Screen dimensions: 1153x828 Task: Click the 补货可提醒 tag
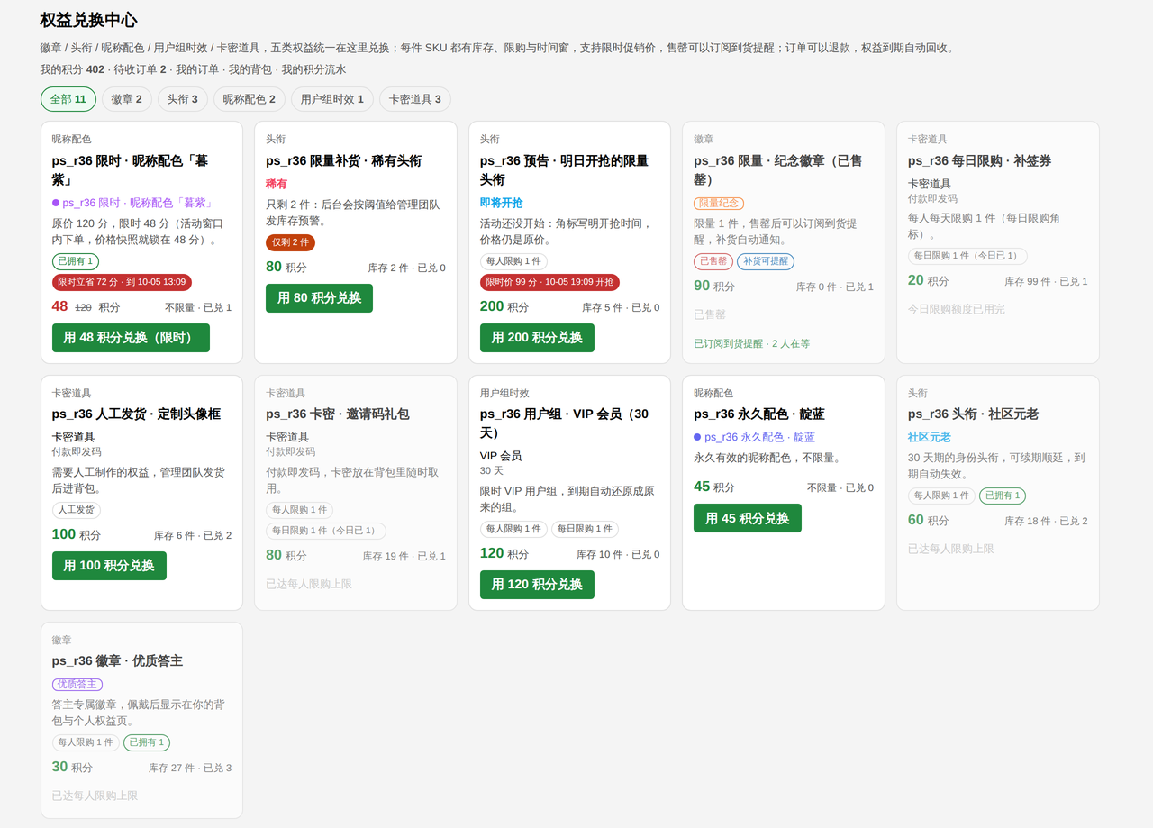(x=766, y=261)
